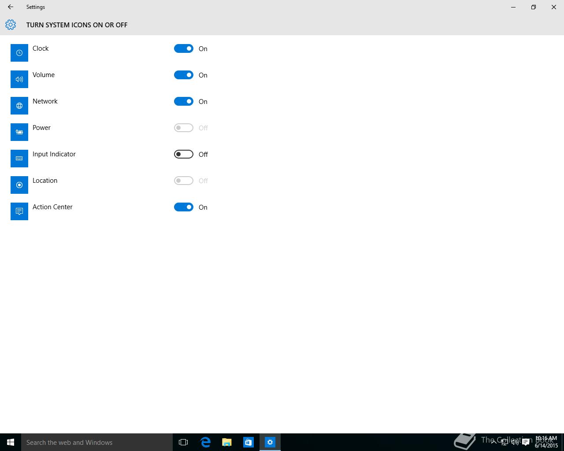
Task: Click the Search the web and Windows box
Action: [x=97, y=442]
